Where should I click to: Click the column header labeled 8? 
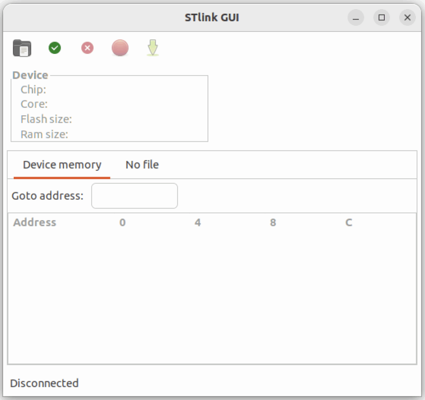click(x=273, y=223)
